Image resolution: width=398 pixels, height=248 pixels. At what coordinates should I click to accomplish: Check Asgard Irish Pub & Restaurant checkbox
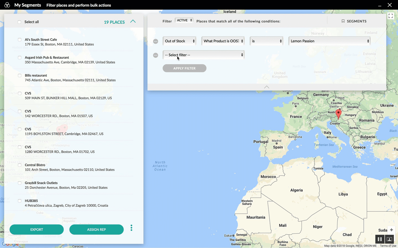tap(20, 58)
